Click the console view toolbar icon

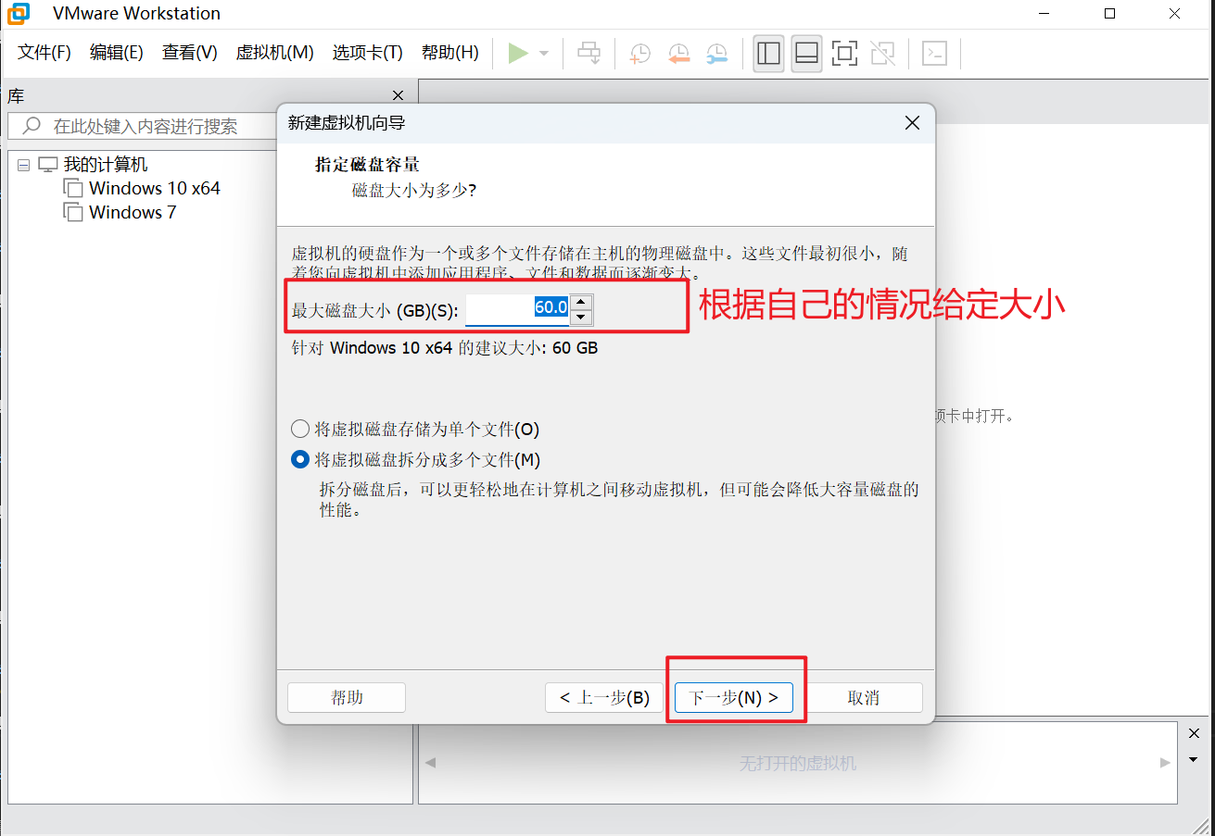pyautogui.click(x=935, y=54)
